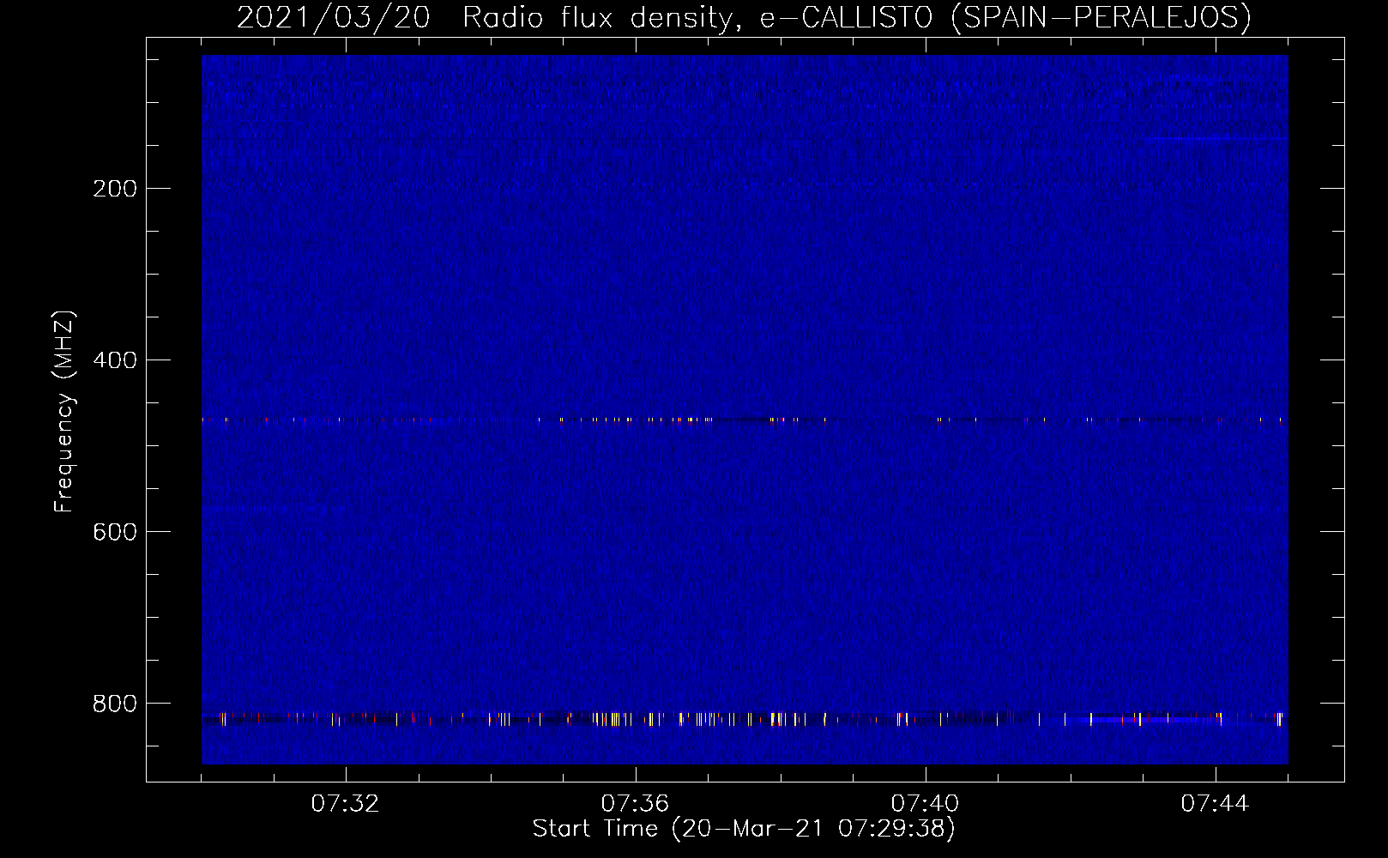1388x858 pixels.
Task: Click the plot title 'Radio flux density, e-CALLISTO'
Action: (697, 18)
